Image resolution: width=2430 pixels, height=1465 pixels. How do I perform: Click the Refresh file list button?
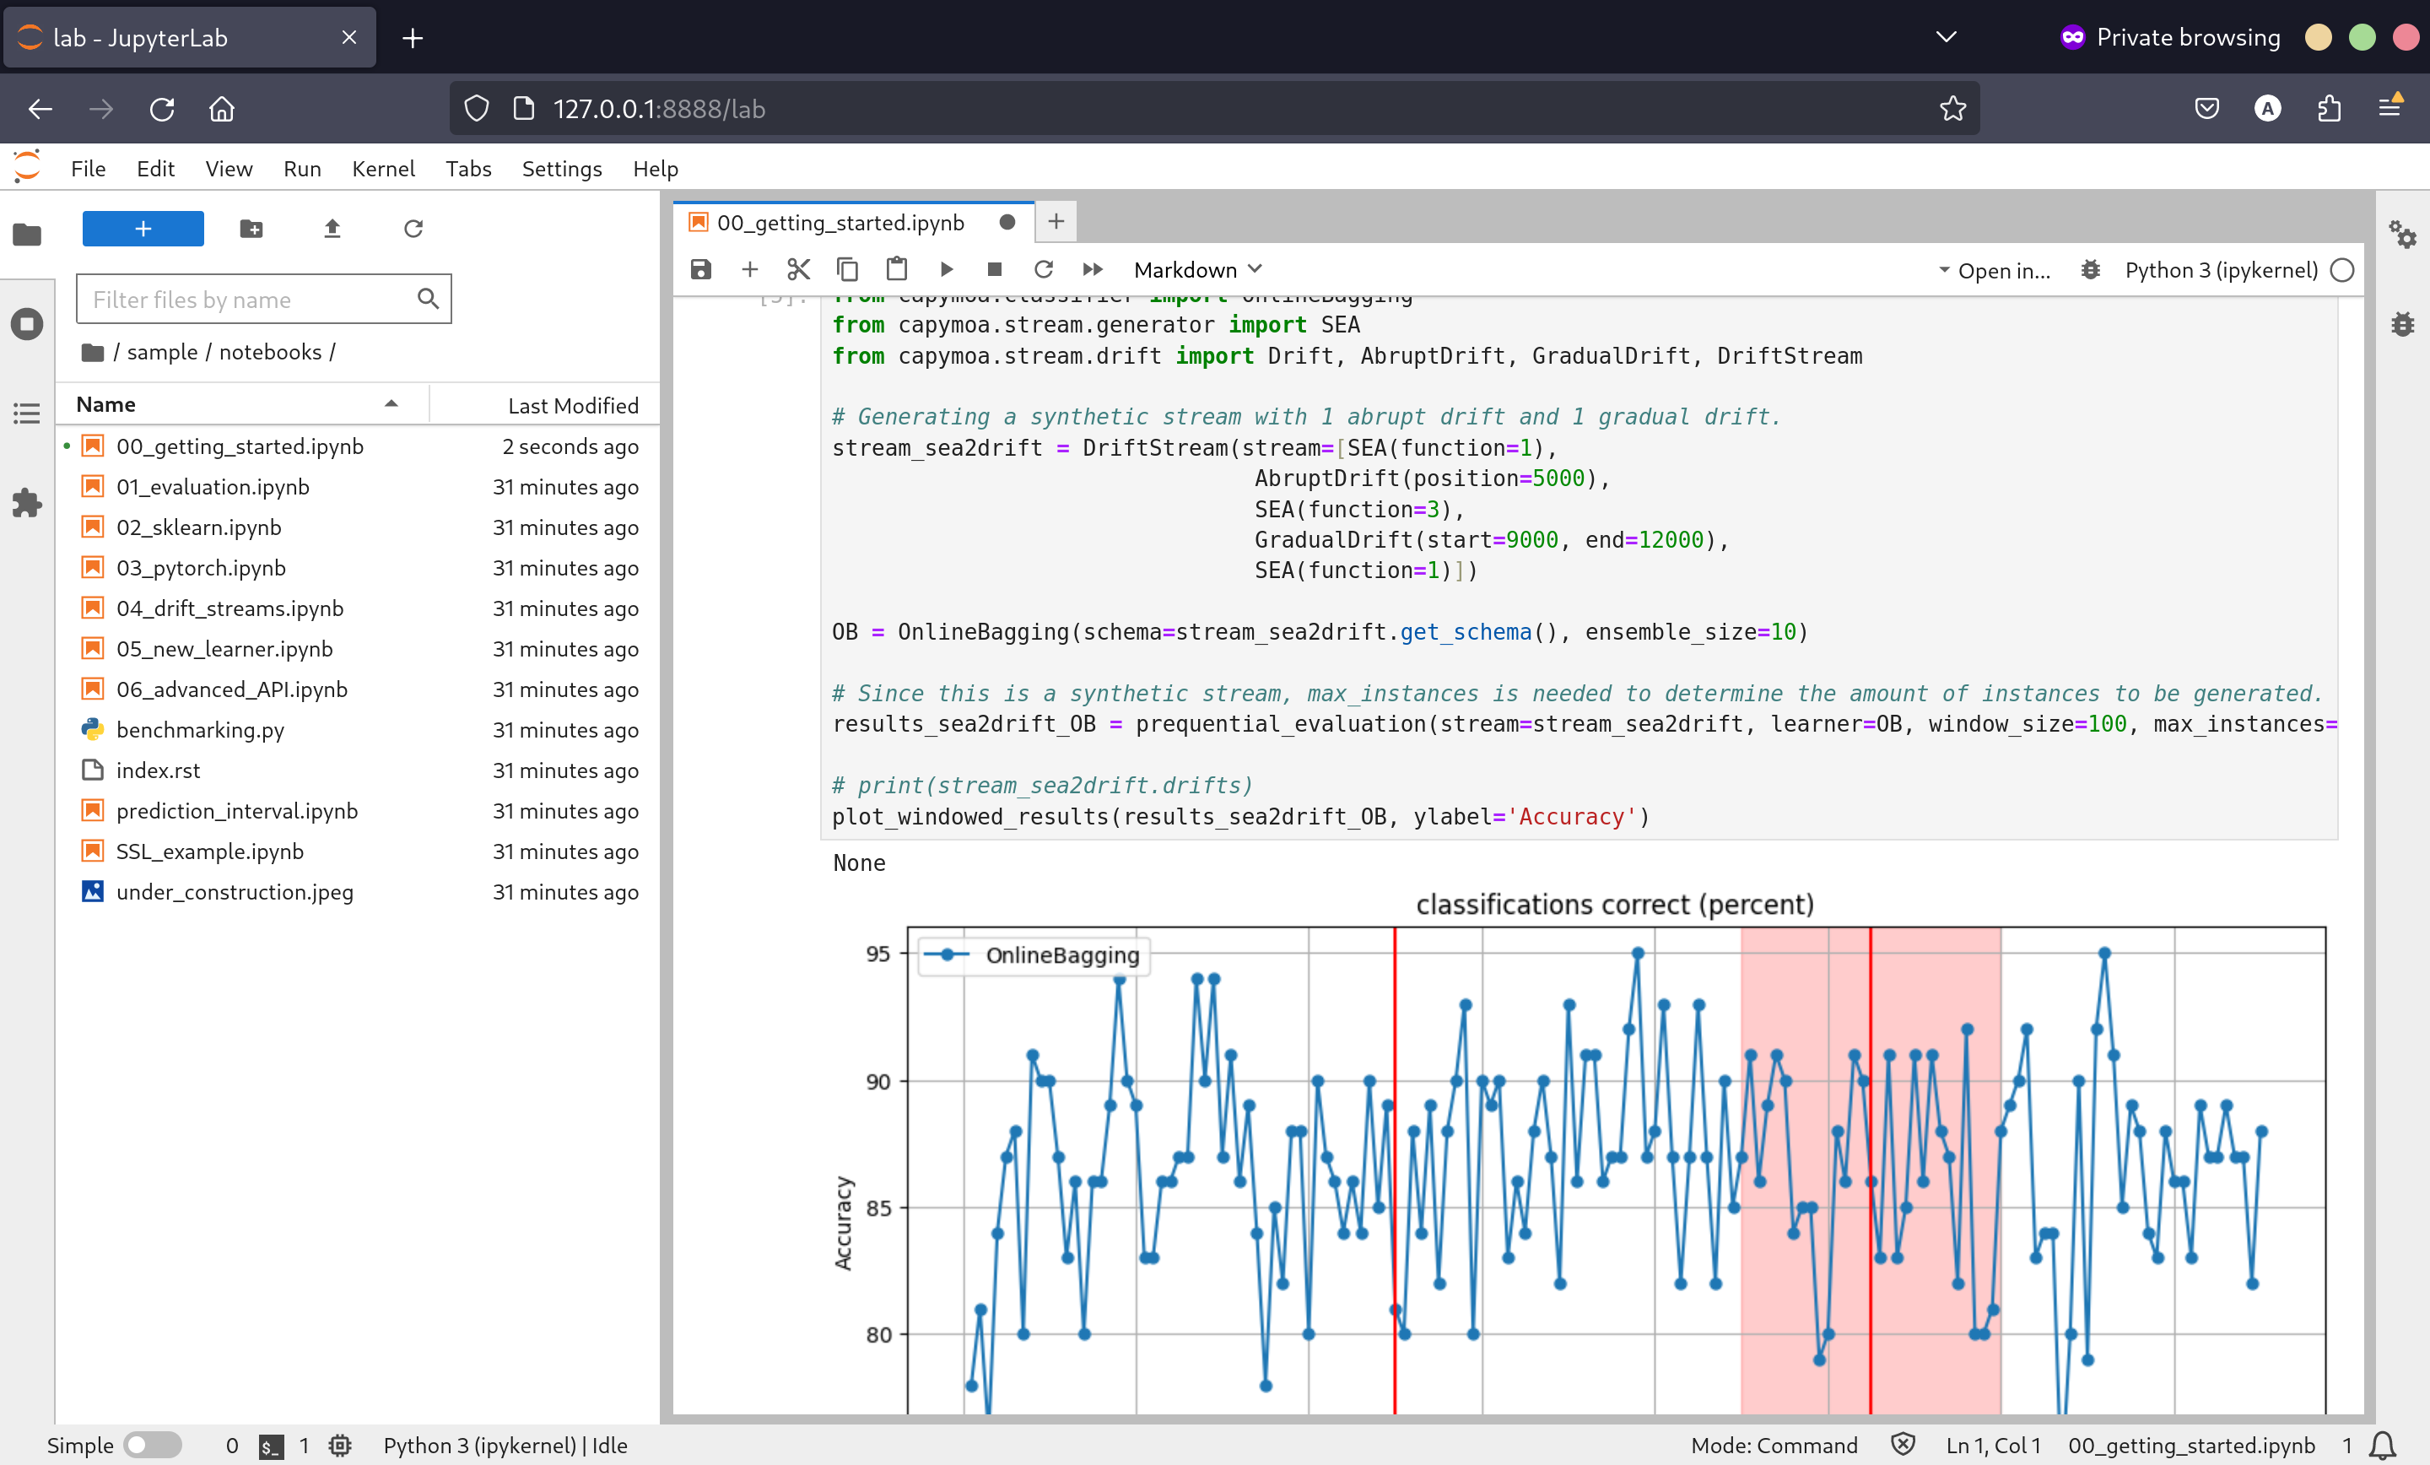(413, 227)
